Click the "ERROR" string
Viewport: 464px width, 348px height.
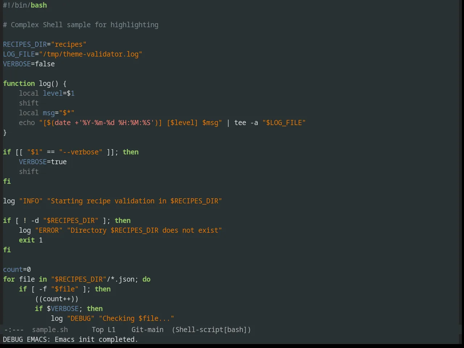49,231
